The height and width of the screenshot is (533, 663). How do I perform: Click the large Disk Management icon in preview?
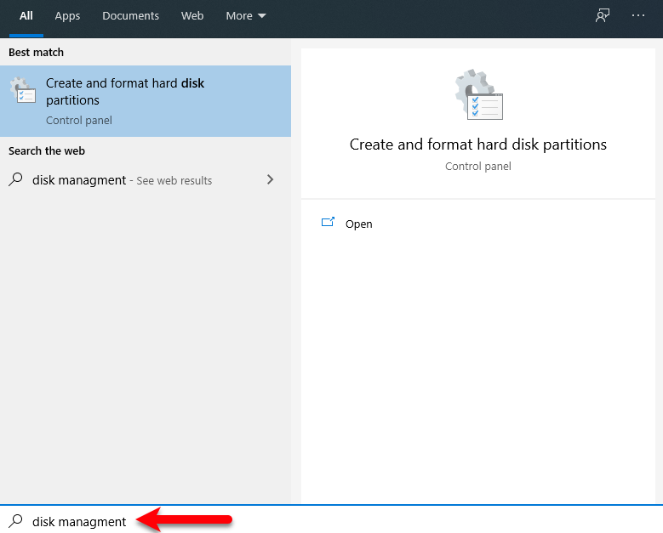pos(478,94)
